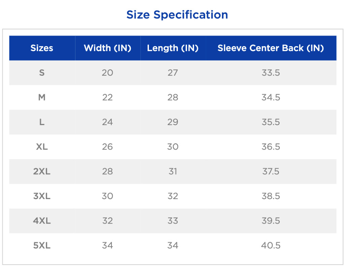
Task: Click sleeve value 39.5 in 4XL row
Action: (x=271, y=221)
